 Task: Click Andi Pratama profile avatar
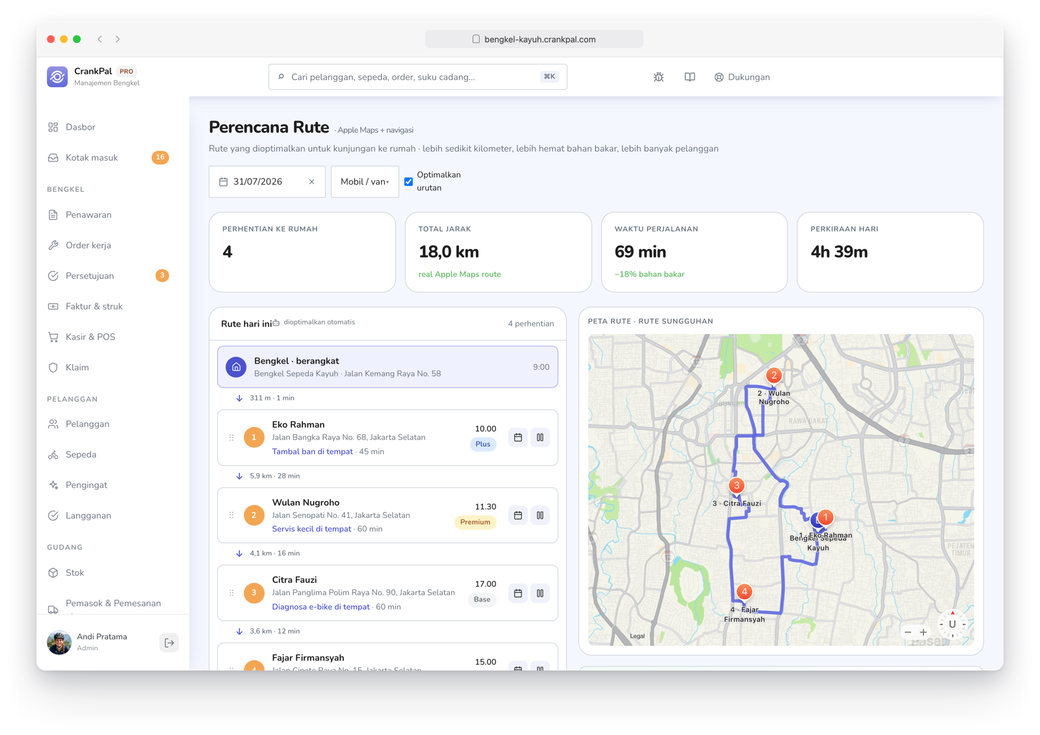coord(59,643)
